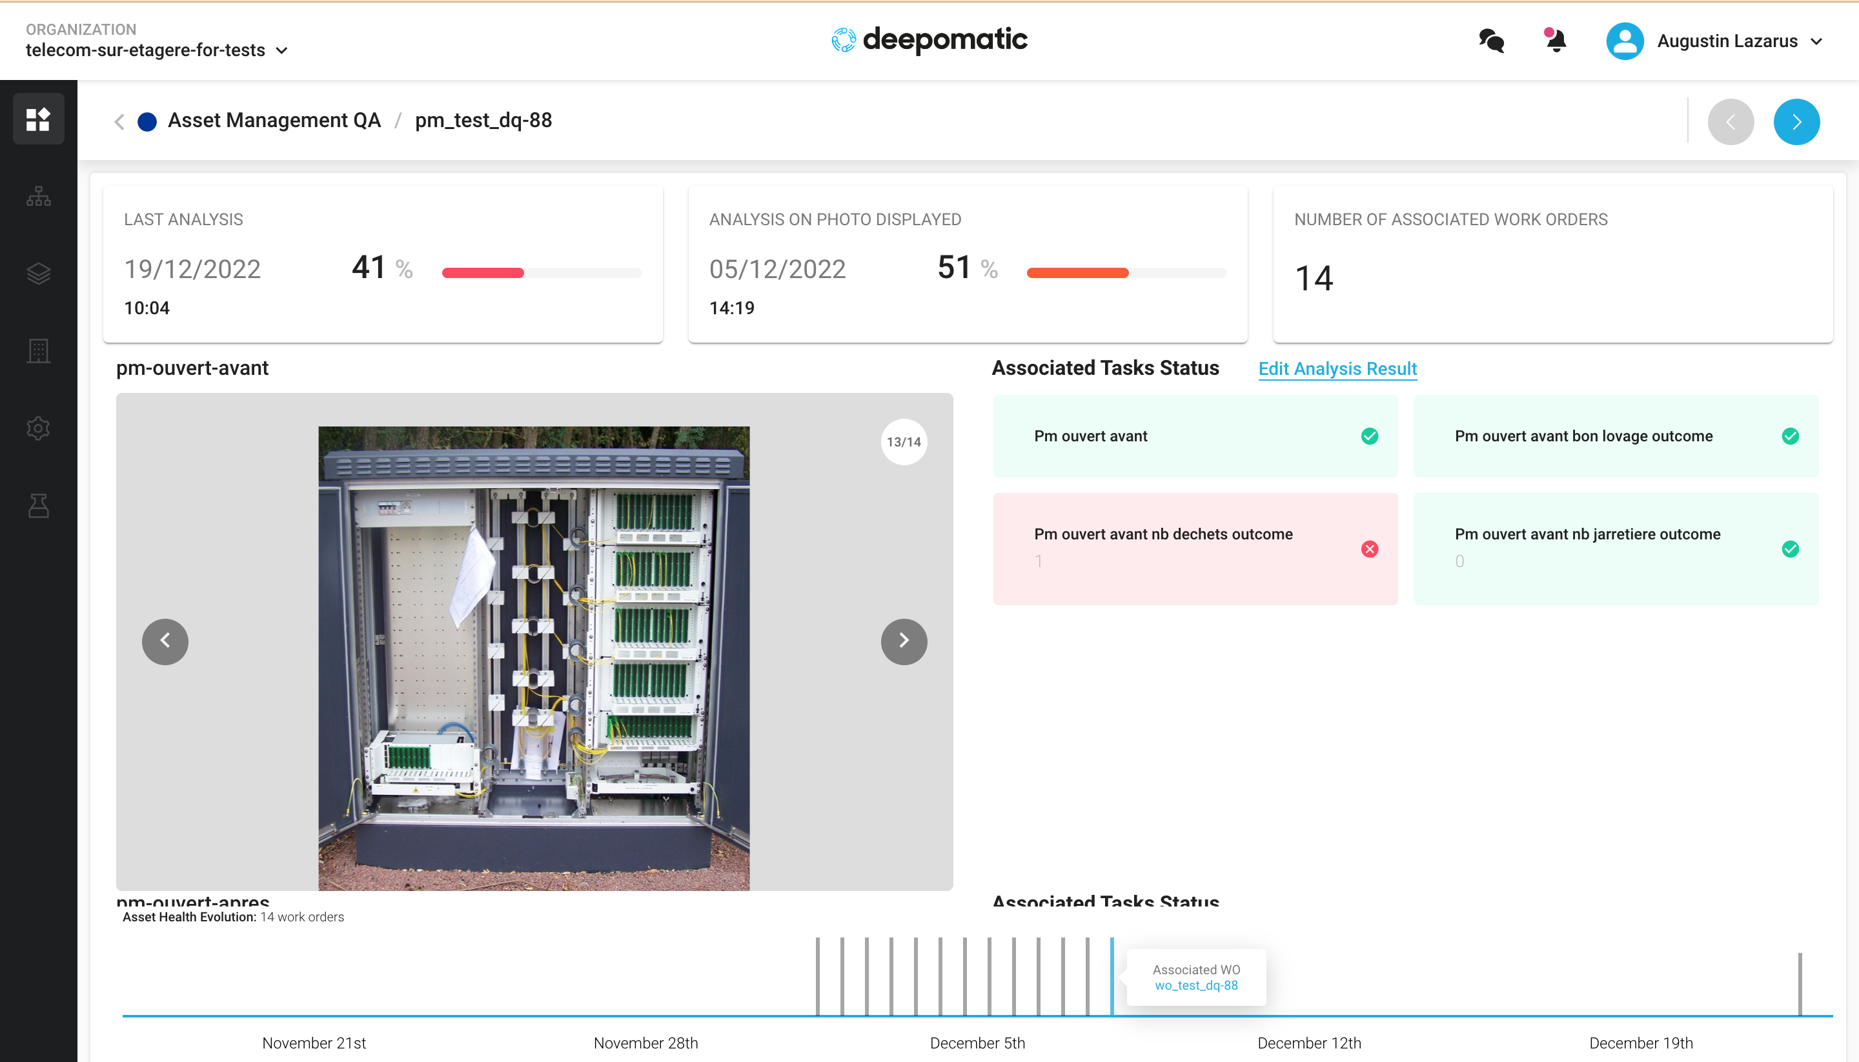Click the hierarchy tree sidebar icon
The width and height of the screenshot is (1859, 1062).
pyautogui.click(x=38, y=196)
